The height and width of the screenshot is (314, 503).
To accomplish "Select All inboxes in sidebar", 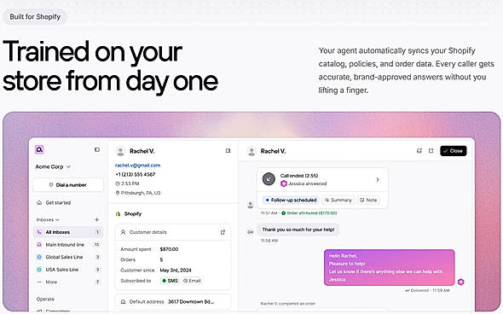I will 68,232.
